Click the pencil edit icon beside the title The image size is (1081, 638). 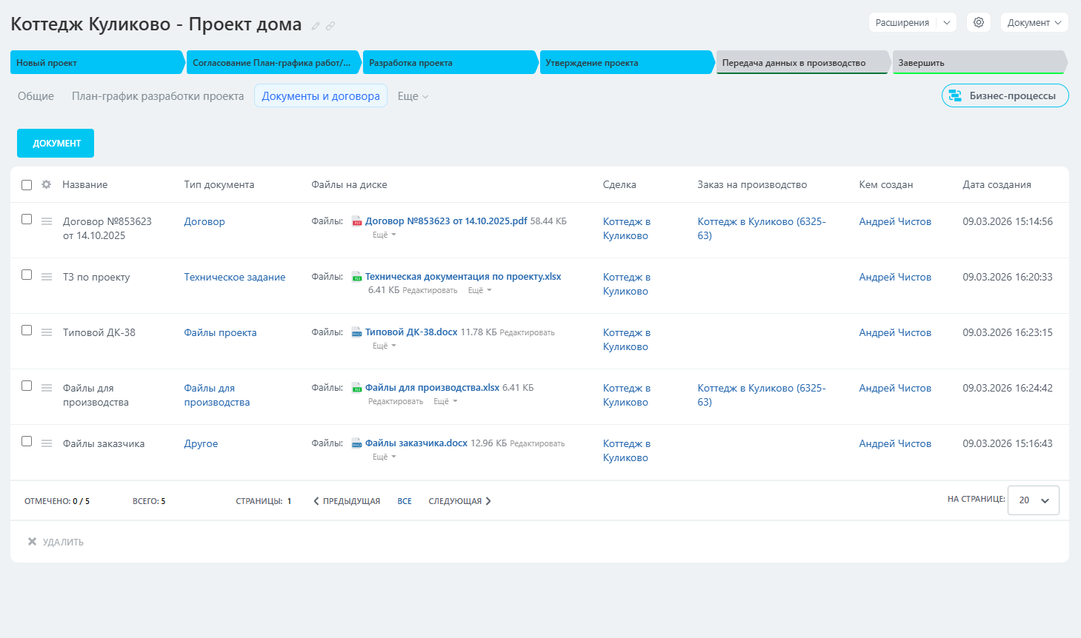pos(316,26)
